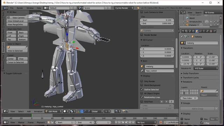The image size is (224, 126).
Task: Select the rotate manipulator icon
Action: [85, 111]
